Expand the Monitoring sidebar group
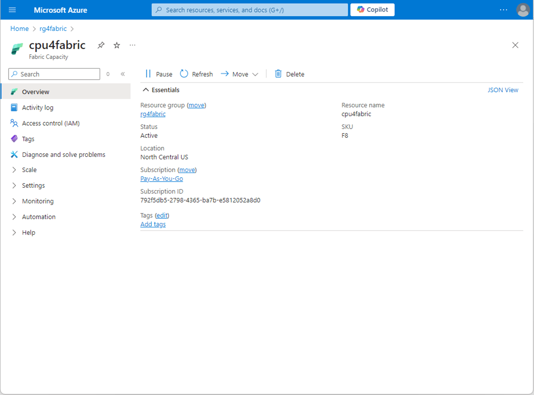 pos(38,201)
